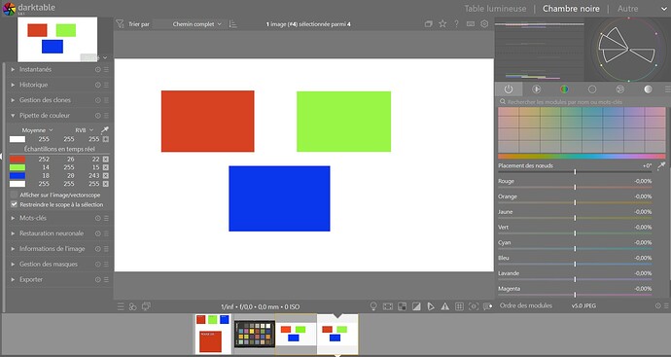Reset the Instantanés module
671x357 pixels.
click(98, 69)
